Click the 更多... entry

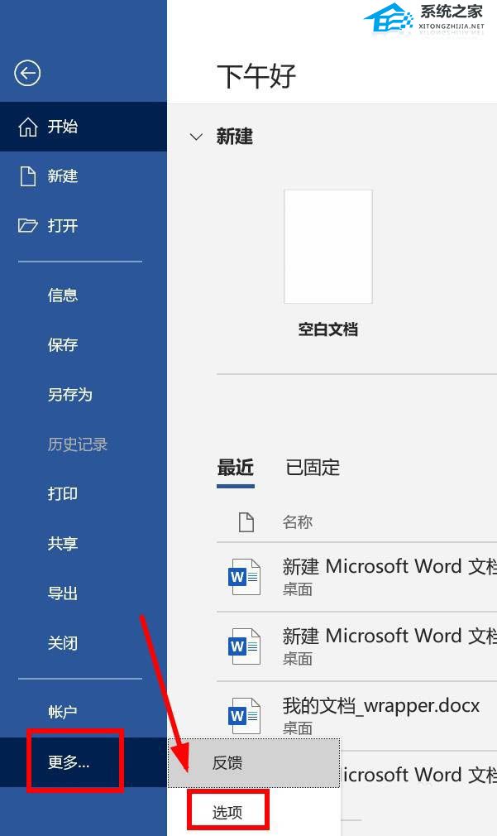pyautogui.click(x=83, y=762)
